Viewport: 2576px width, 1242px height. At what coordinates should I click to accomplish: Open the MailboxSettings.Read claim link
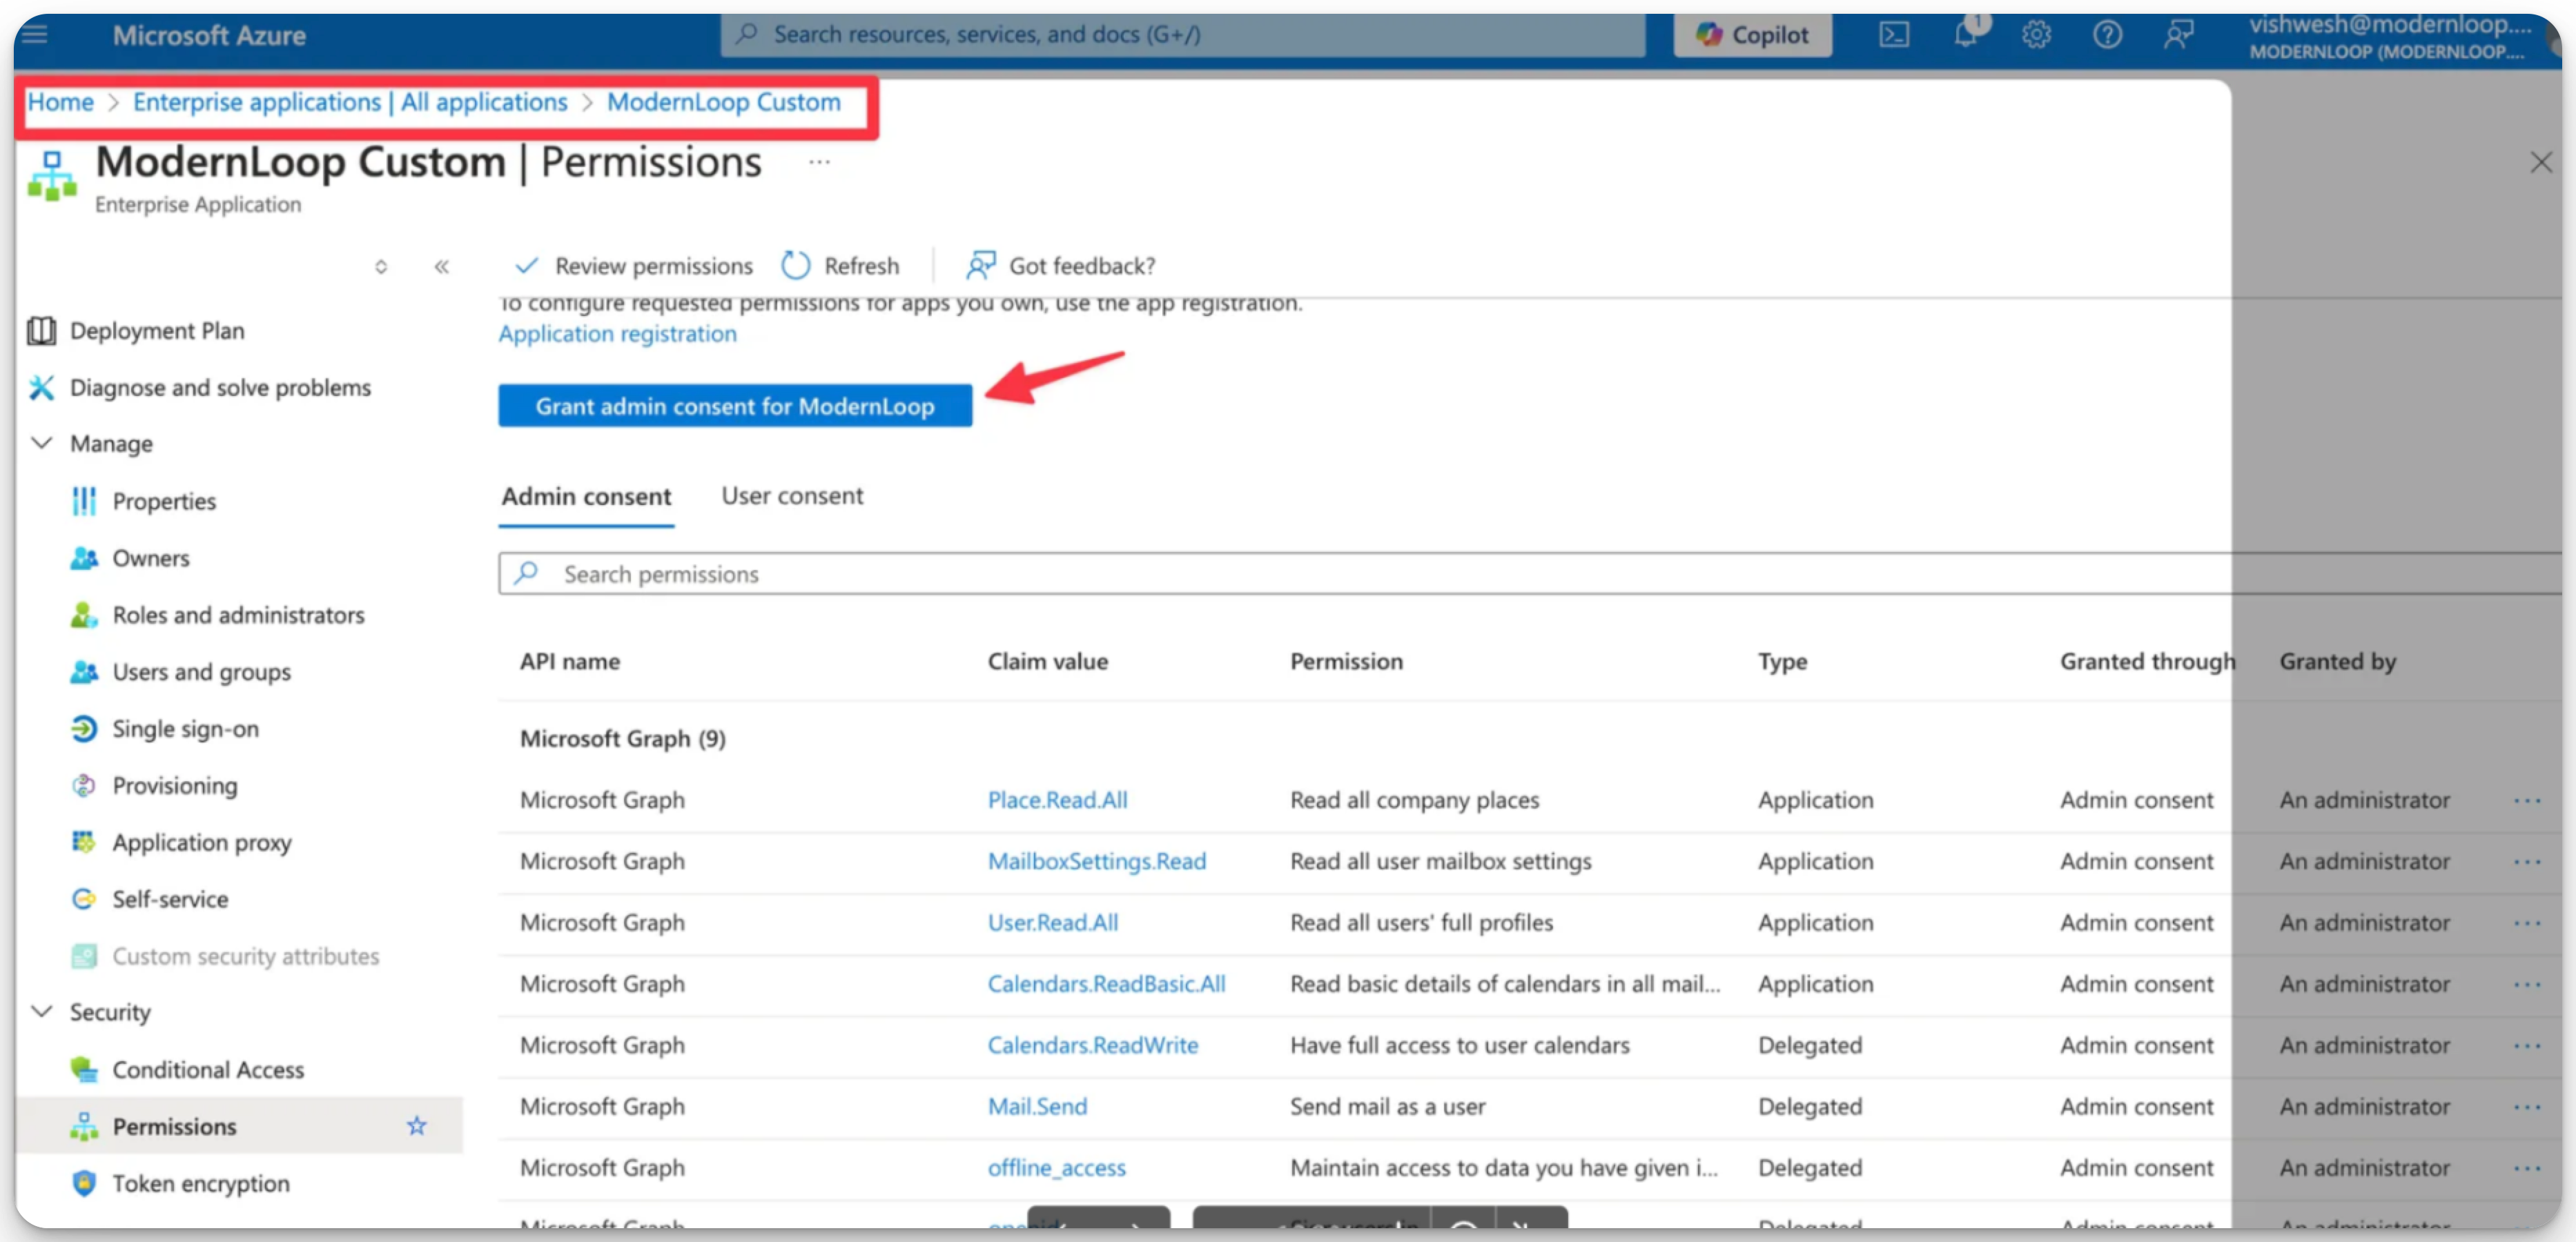pyautogui.click(x=1097, y=861)
